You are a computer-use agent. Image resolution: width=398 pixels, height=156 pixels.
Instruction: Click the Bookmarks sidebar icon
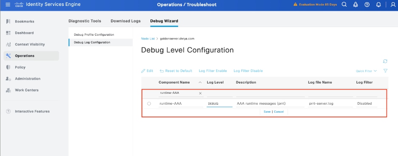(x=8, y=22)
